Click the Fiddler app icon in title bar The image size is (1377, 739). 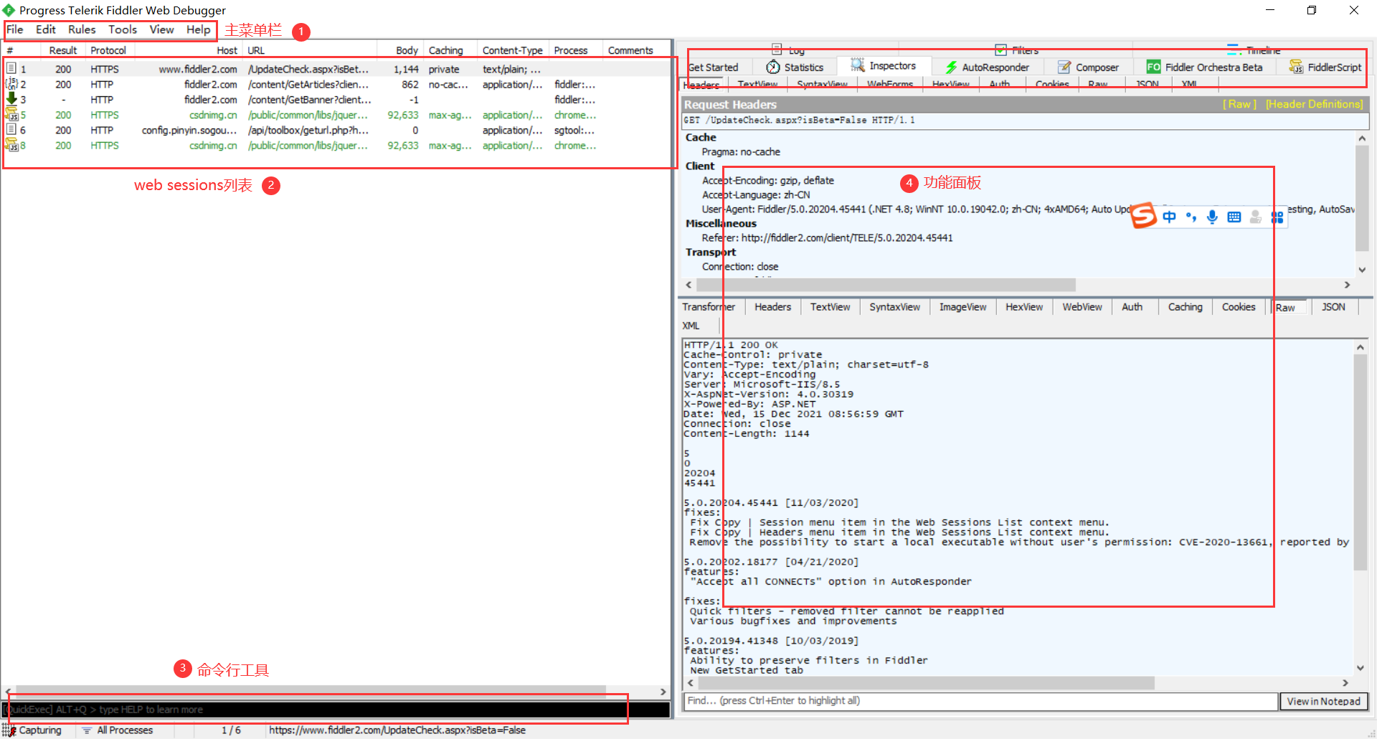coord(9,10)
